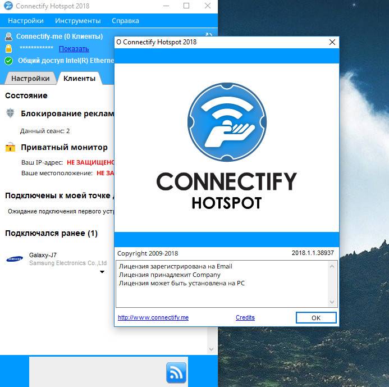Select the Galaxy-J7 device entry
The width and height of the screenshot is (389, 387).
pos(56,259)
